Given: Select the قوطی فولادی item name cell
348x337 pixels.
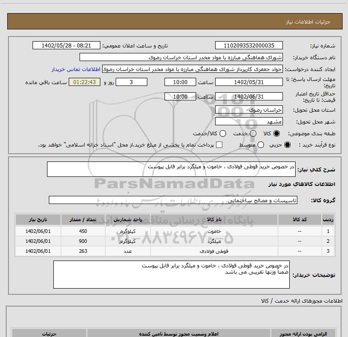Looking at the screenshot, I should coord(214,251).
